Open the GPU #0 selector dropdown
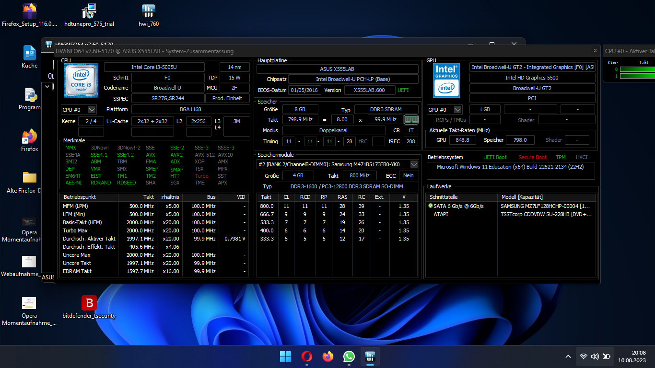Screen dimensions: 655x368 444,110
